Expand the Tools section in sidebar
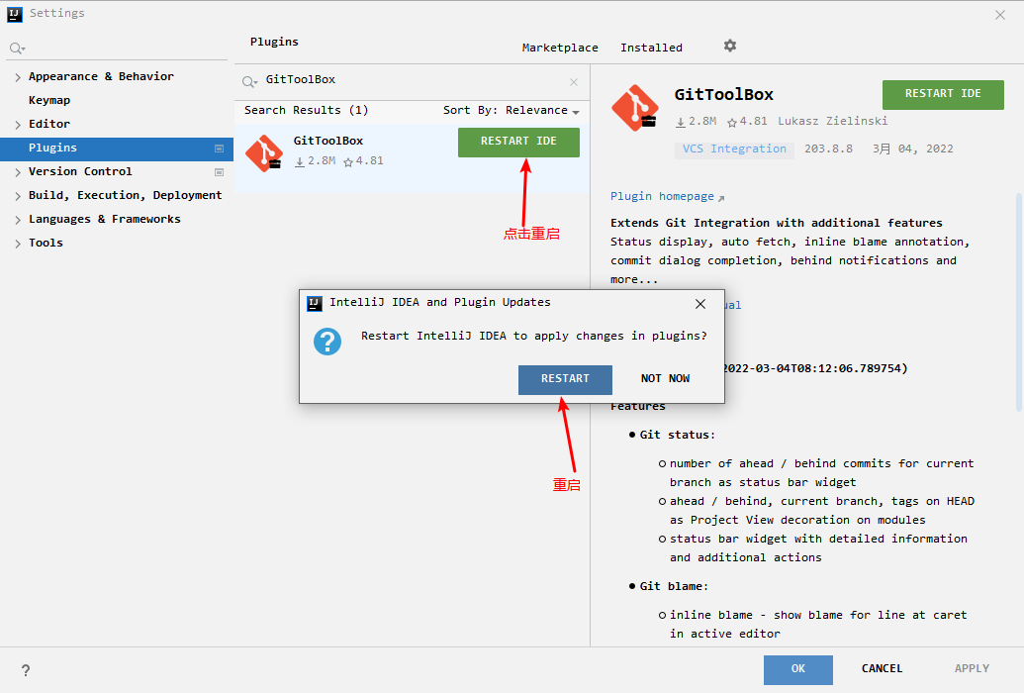The width and height of the screenshot is (1024, 693). click(x=18, y=242)
